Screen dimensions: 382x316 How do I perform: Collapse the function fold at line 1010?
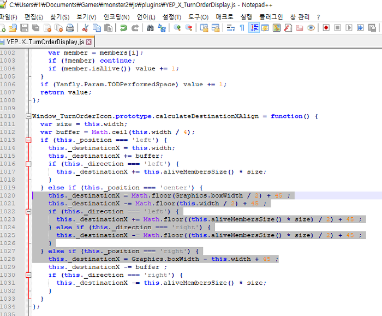coord(28,116)
